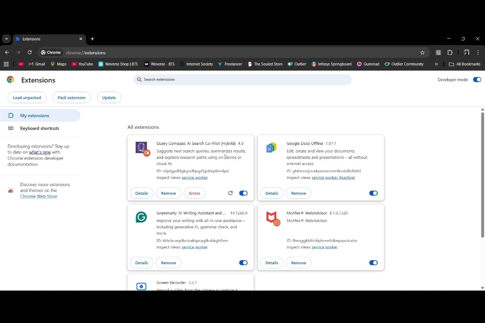Open The Souled Store bookmark
485x323 pixels.
click(265, 64)
